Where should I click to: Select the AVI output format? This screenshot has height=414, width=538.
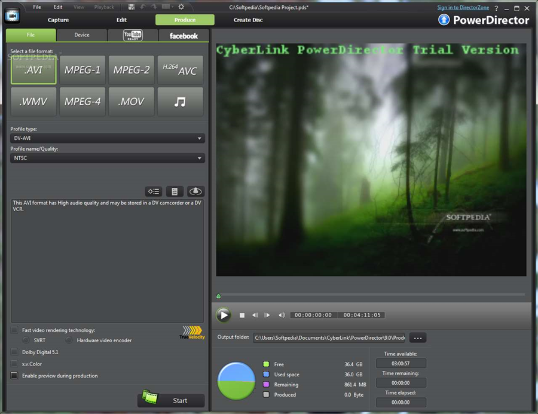33,69
